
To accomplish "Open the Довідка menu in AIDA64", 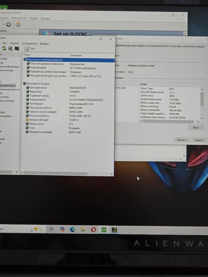I will tap(44, 44).
